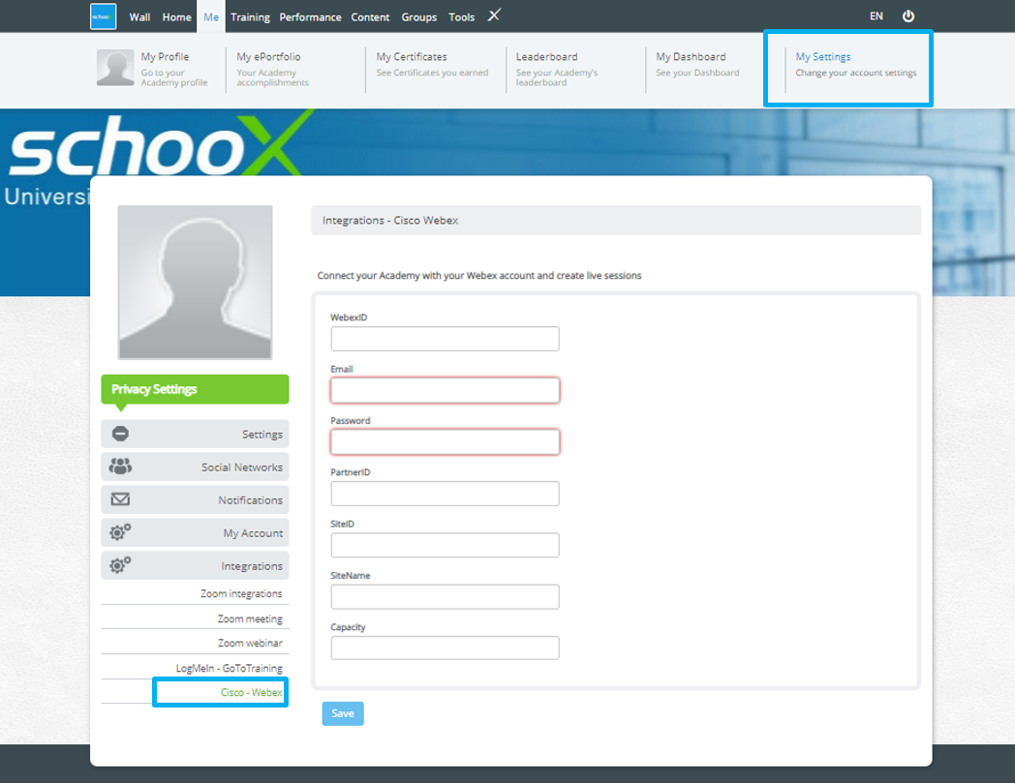Open the Wall menu
The height and width of the screenshot is (783, 1015).
click(x=139, y=16)
